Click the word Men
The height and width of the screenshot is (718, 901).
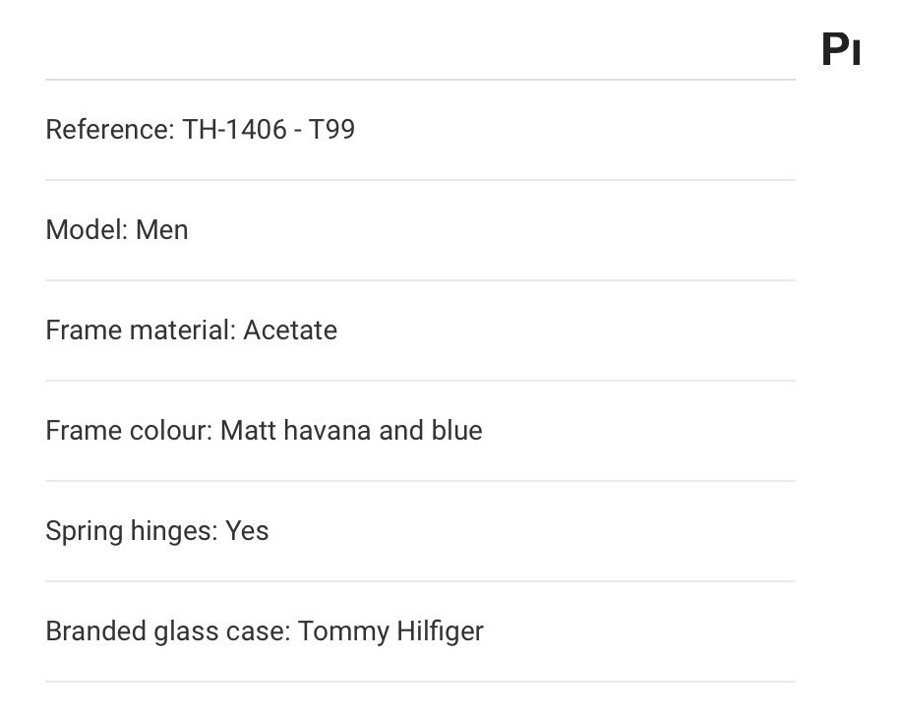(162, 230)
